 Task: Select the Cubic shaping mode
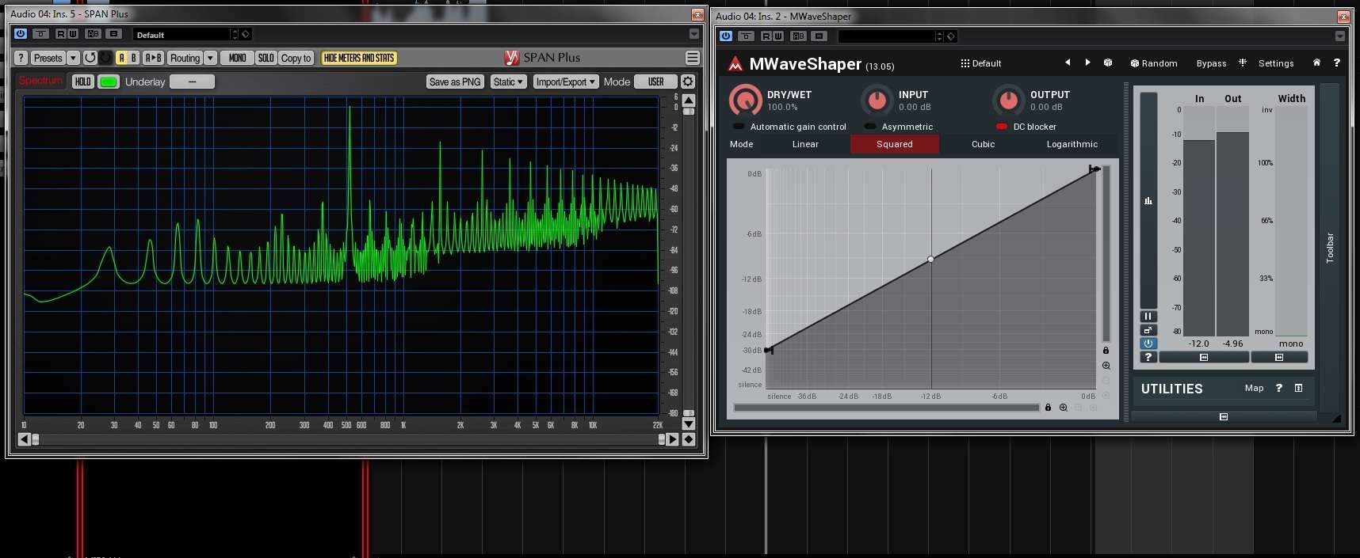coord(983,144)
